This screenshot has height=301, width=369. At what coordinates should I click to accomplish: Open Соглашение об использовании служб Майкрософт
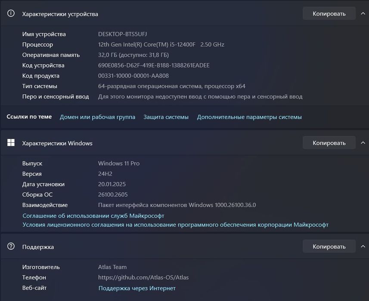[x=93, y=216]
